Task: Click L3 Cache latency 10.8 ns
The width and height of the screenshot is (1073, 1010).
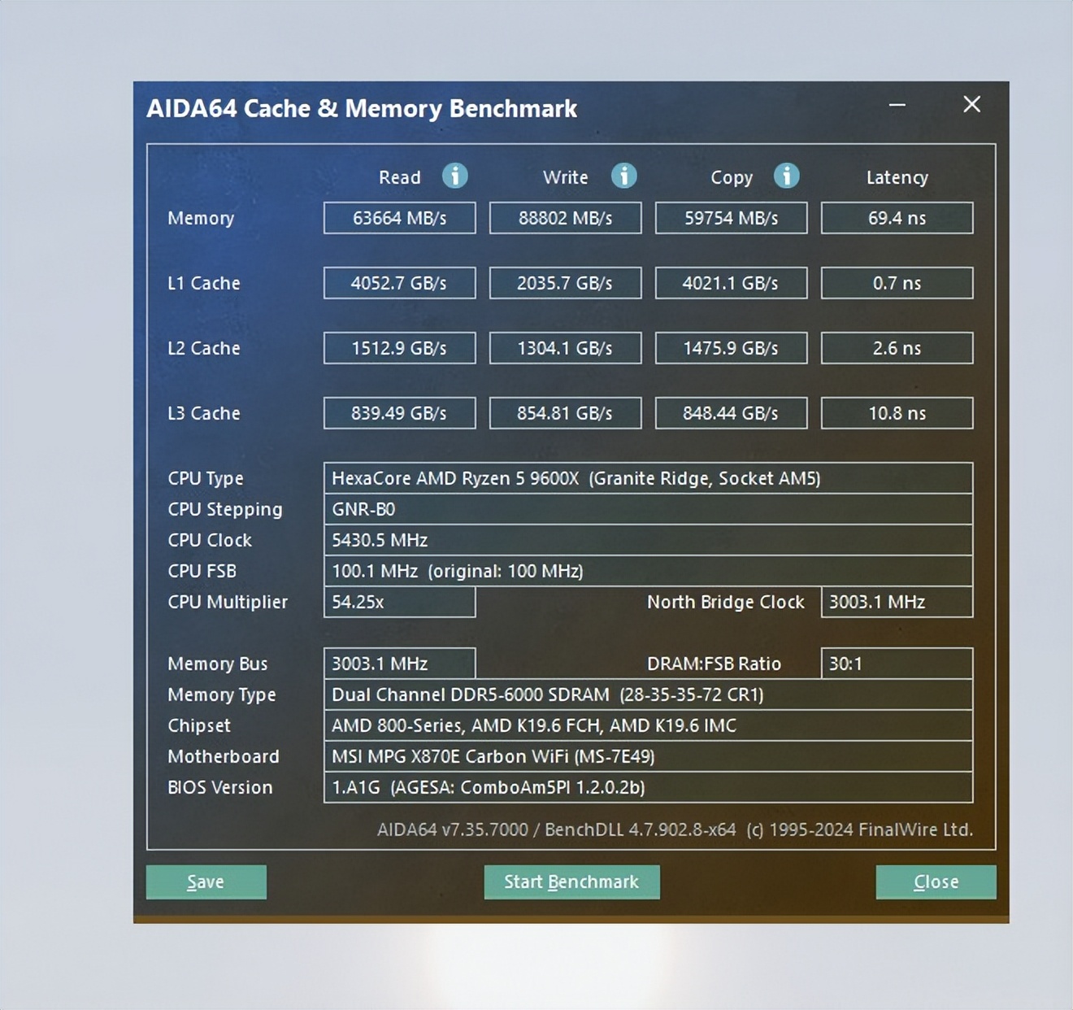Action: [x=897, y=413]
